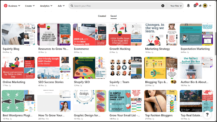
Task: Click the Squirrly Blog board title
Action: [x=11, y=49]
